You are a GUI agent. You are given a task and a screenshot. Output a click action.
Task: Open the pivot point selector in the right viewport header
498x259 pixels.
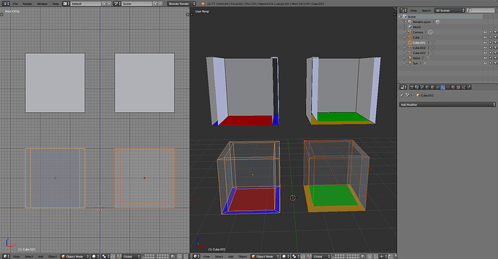pos(295,256)
